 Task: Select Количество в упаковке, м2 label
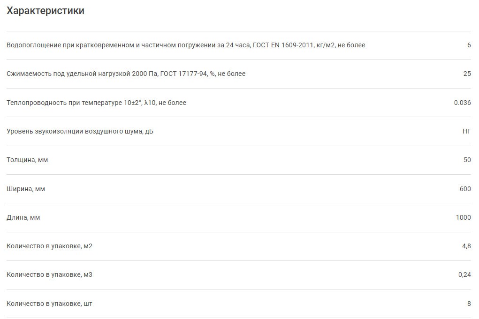(49, 246)
